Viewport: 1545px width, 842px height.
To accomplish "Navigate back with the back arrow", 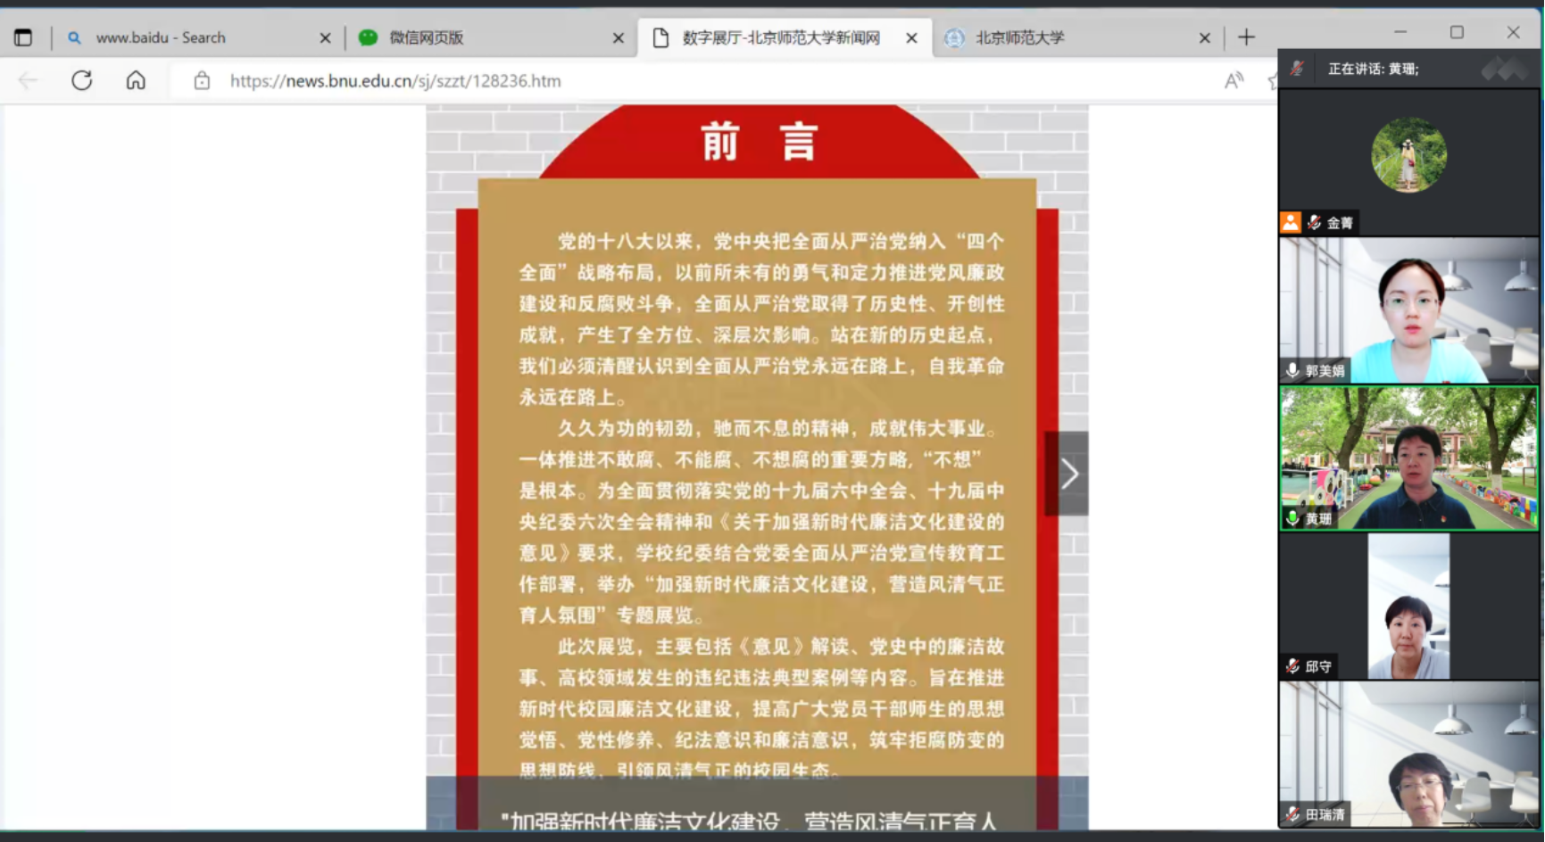I will coord(28,80).
